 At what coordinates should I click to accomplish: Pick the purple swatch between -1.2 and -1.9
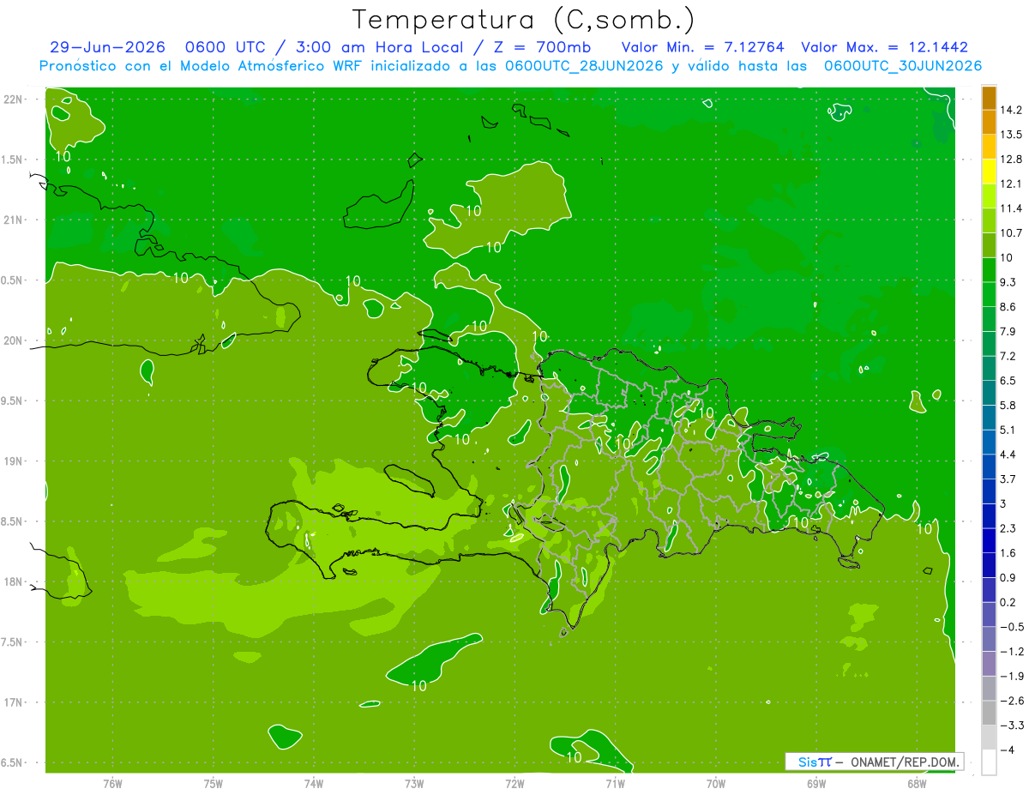click(x=989, y=663)
